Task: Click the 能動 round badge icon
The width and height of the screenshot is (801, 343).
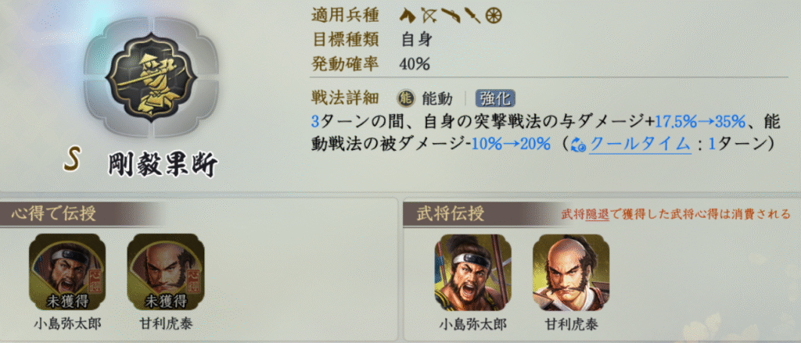Action: tap(408, 98)
